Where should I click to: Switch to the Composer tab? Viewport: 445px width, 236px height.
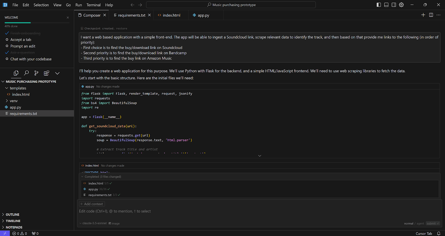click(x=92, y=15)
